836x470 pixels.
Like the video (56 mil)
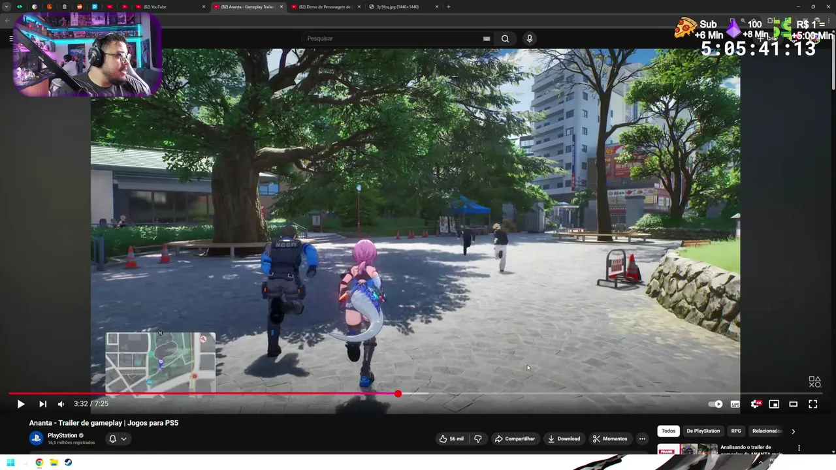(x=452, y=439)
